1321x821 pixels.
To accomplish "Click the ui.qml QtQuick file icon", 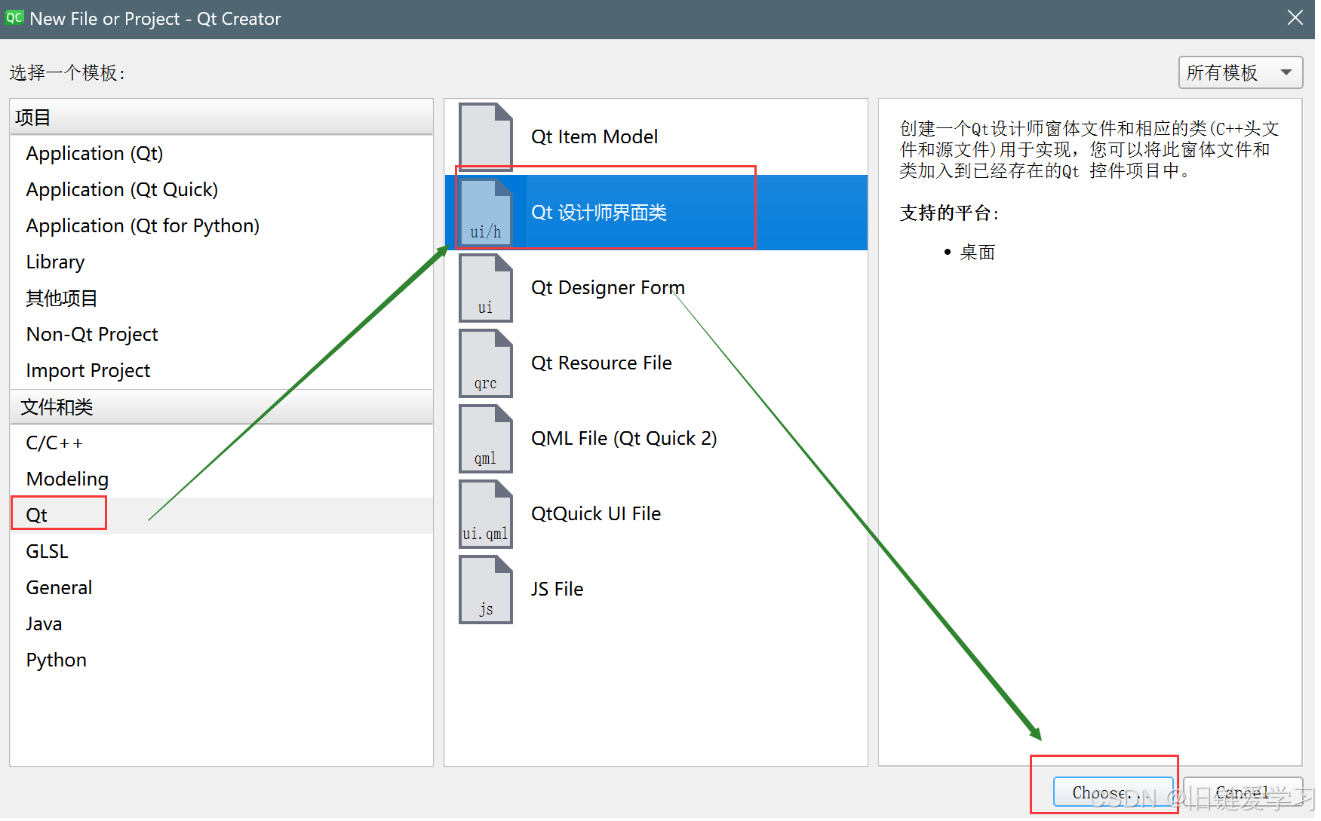I will (486, 513).
